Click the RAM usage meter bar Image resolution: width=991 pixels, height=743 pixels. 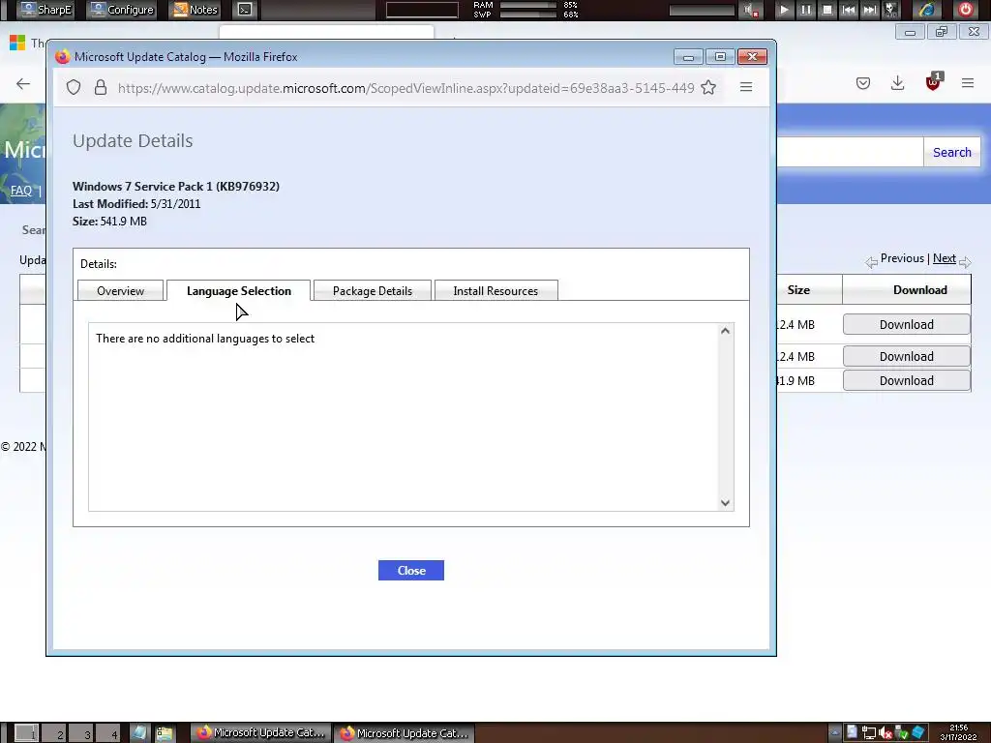pos(527,5)
